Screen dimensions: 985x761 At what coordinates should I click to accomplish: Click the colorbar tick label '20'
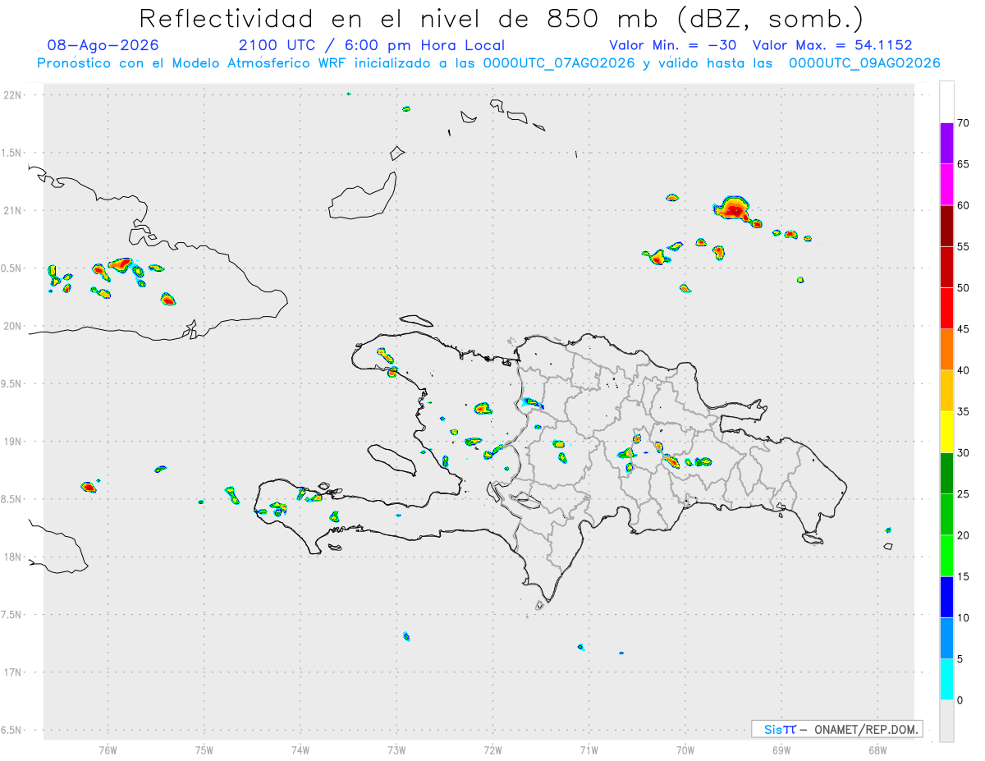pyautogui.click(x=964, y=535)
